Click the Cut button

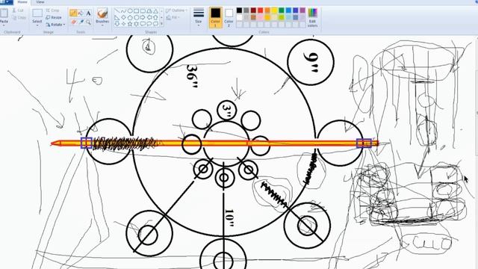click(18, 10)
